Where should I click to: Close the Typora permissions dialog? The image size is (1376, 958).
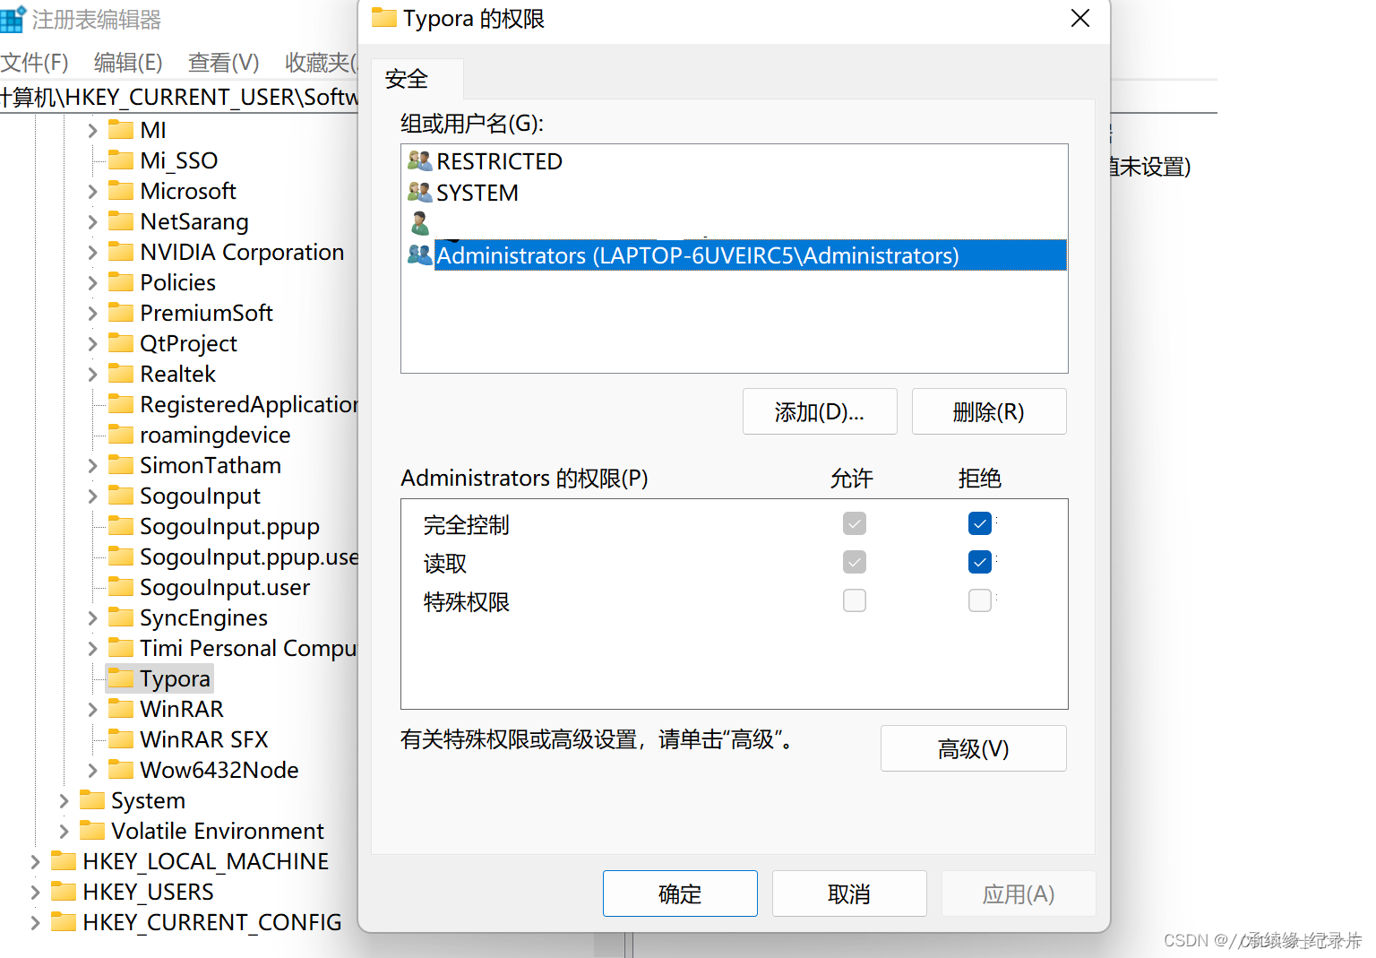(1080, 18)
